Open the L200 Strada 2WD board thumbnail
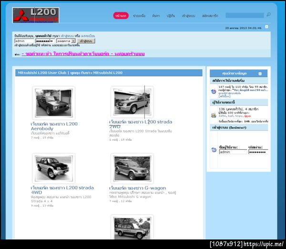 click(132, 102)
